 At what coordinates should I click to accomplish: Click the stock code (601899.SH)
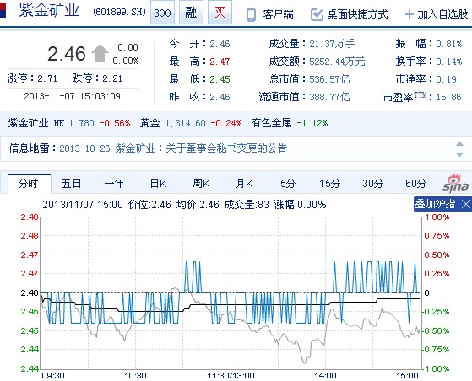point(119,12)
